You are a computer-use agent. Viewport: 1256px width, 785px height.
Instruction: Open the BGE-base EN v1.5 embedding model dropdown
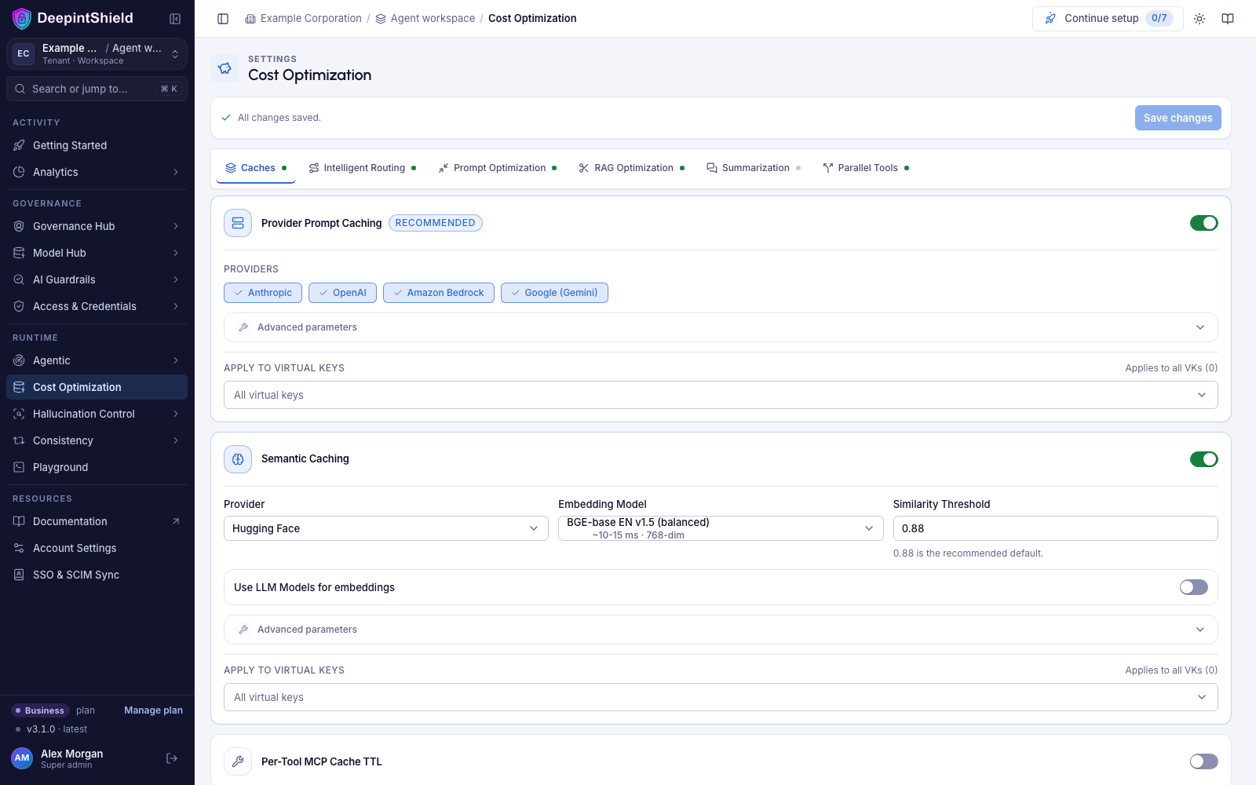tap(721, 528)
